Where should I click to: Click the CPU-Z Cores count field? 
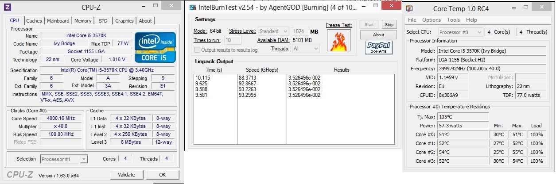[125, 158]
